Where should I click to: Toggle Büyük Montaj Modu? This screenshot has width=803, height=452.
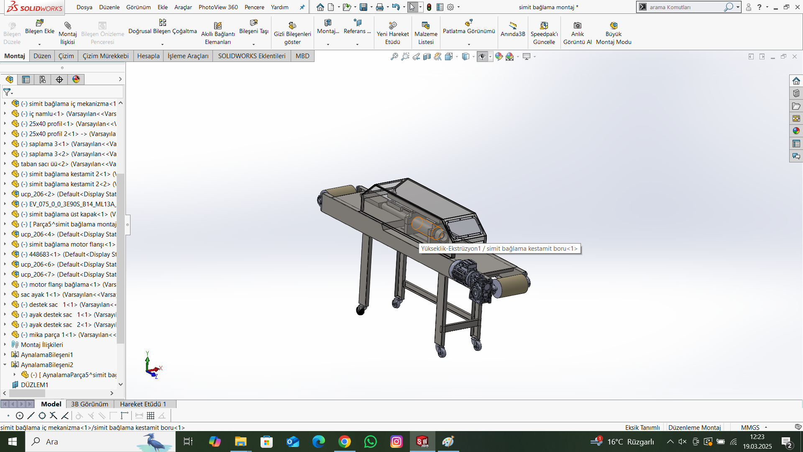point(613,26)
